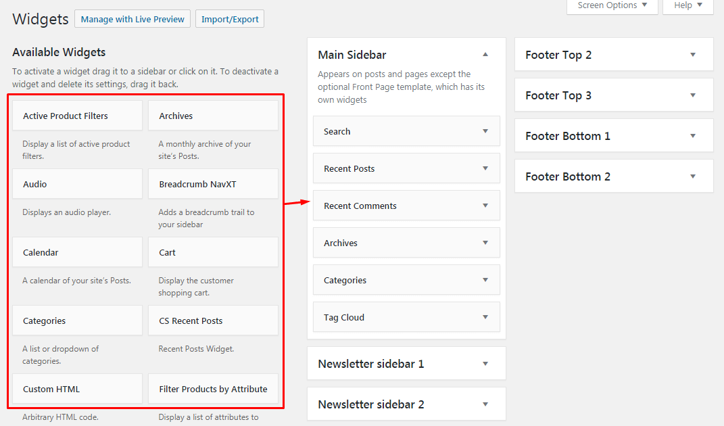Open the Help tab
724x426 pixels.
pos(687,5)
